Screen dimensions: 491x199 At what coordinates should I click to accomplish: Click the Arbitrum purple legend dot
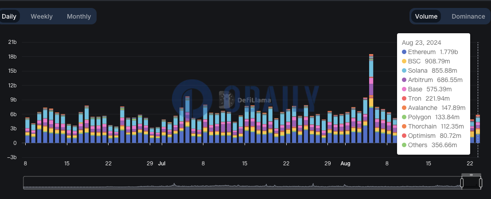pos(404,80)
